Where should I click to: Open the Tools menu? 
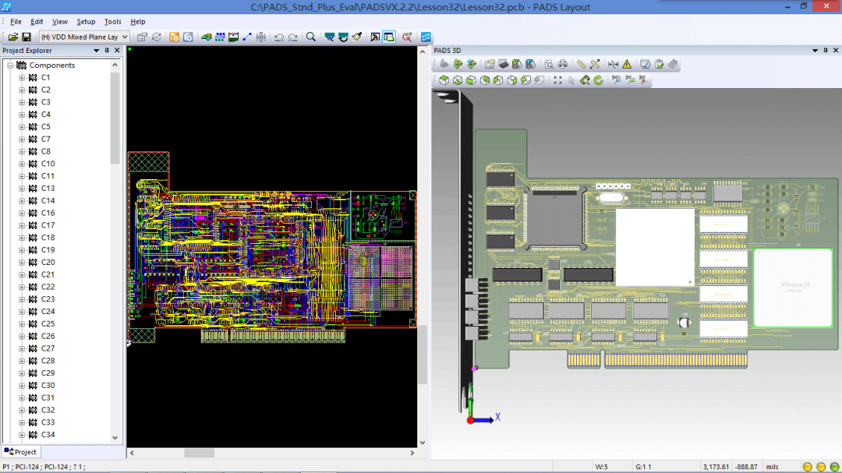point(113,22)
